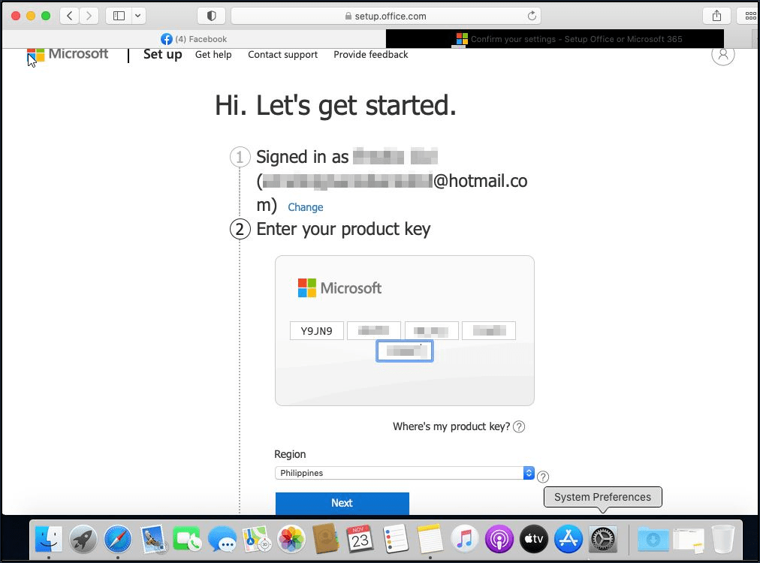The image size is (760, 563).
Task: Go forward with Safari's forward arrow
Action: click(89, 16)
